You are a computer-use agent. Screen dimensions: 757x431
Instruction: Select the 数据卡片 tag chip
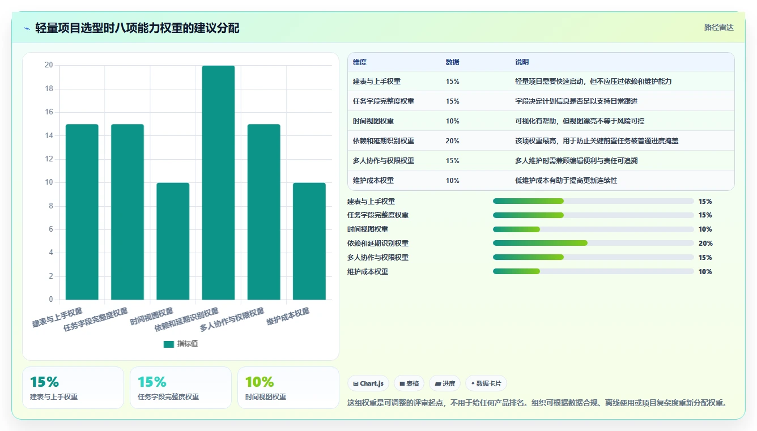tap(486, 383)
